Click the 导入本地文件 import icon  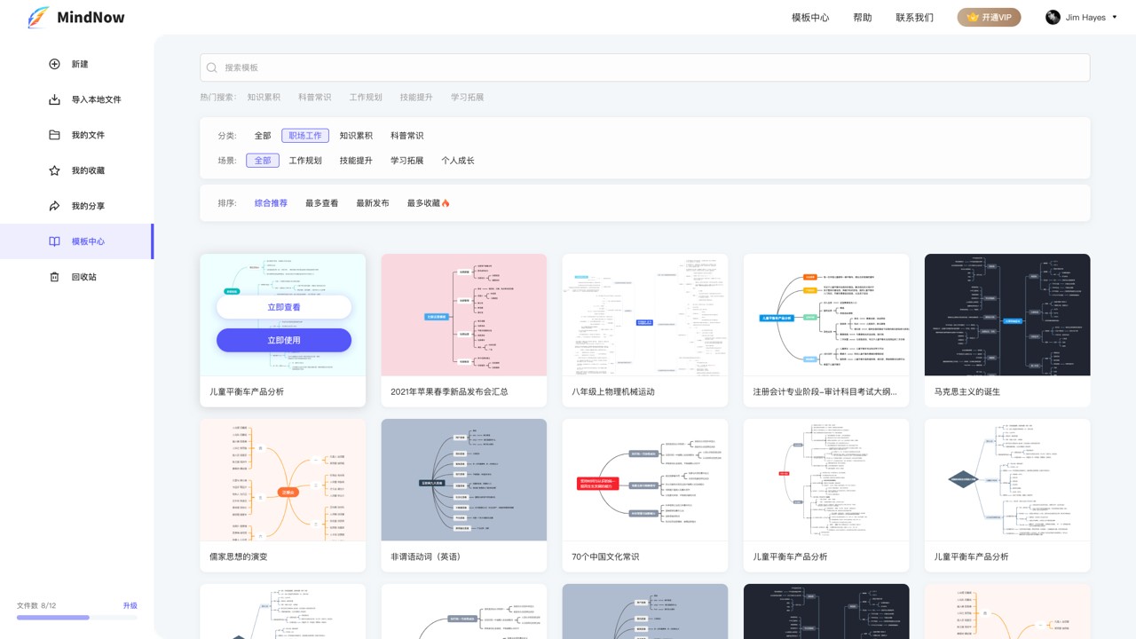pyautogui.click(x=54, y=99)
